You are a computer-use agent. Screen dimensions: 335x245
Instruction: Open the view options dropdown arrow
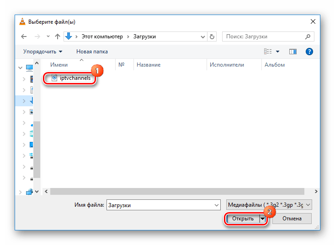[277, 52]
